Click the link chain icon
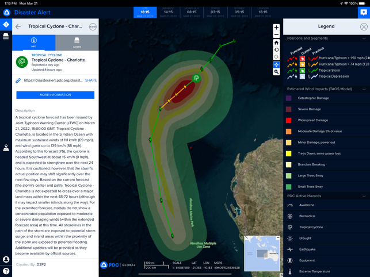This screenshot has width=370, height=277. [18, 80]
